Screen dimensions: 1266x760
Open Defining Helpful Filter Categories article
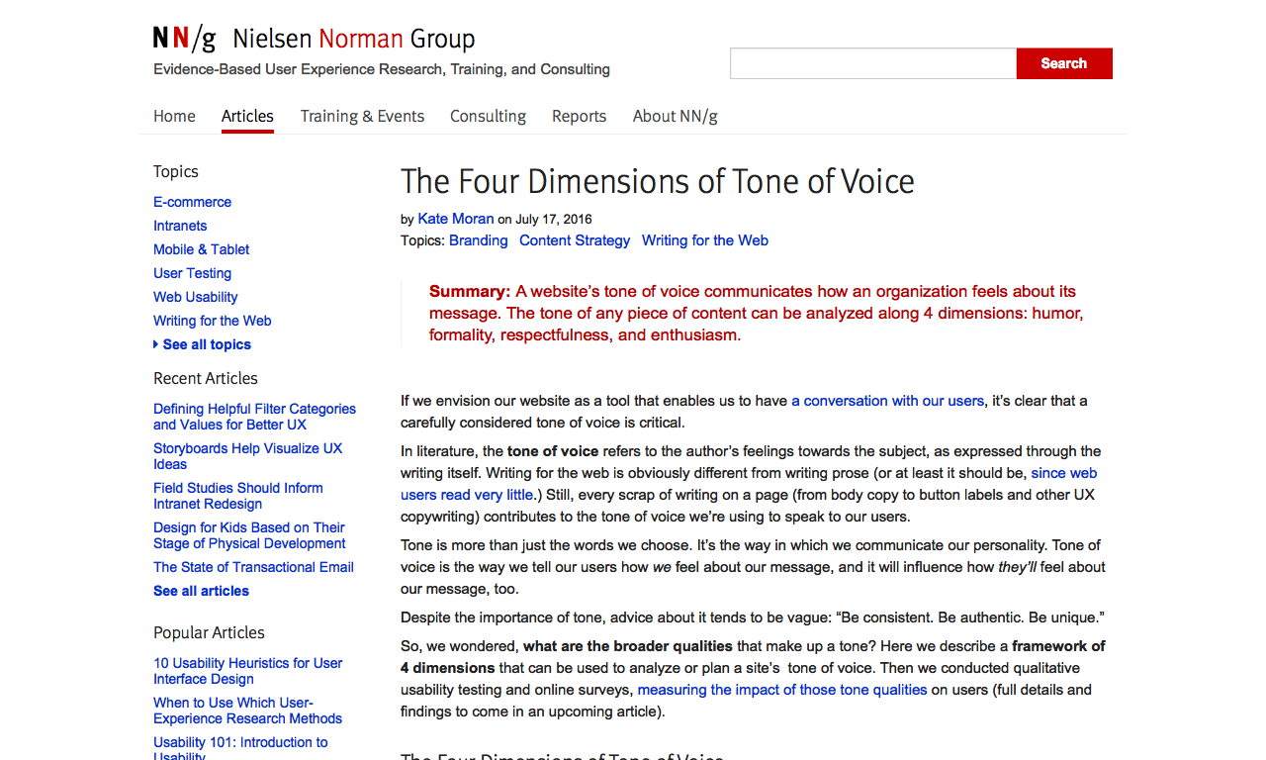click(x=254, y=417)
